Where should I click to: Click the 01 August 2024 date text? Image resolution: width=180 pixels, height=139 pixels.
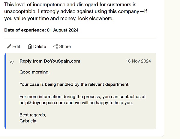click(63, 30)
